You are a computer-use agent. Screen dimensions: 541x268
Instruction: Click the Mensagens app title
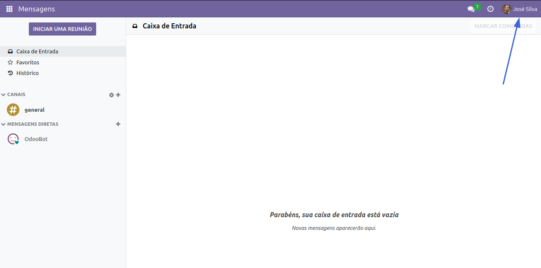(36, 9)
